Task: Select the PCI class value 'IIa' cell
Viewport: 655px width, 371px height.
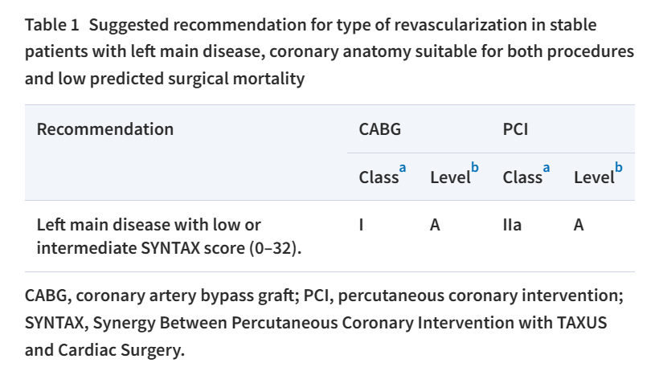Action: tap(512, 225)
